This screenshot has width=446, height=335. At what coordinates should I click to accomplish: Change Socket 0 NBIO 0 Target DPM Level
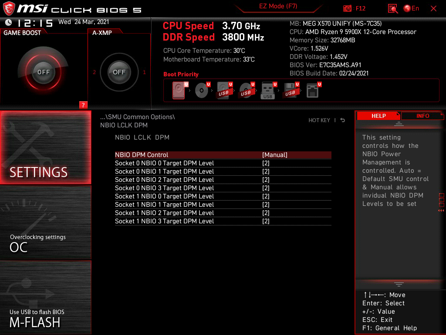click(223, 163)
